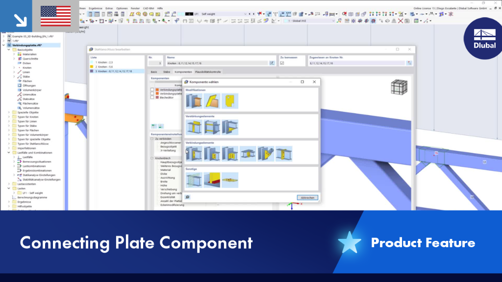Pick the last Verbindungselemente icon (end plate)

click(x=284, y=154)
